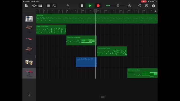
Task: Add a song section with plus button
Action: pyautogui.click(x=156, y=11)
